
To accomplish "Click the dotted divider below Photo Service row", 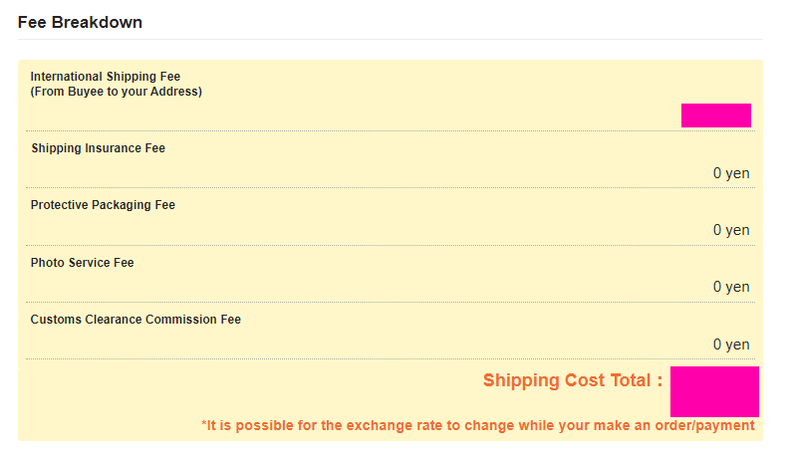I will [x=391, y=302].
